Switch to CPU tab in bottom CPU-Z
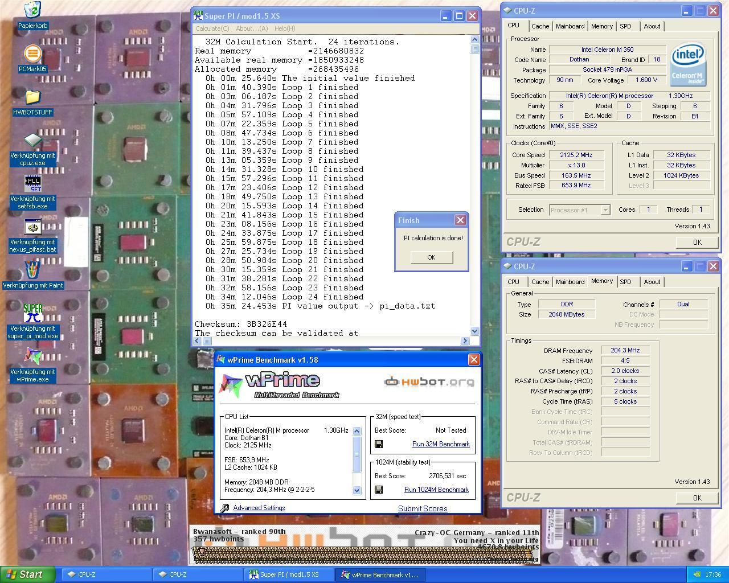Image resolution: width=729 pixels, height=583 pixels. point(513,282)
